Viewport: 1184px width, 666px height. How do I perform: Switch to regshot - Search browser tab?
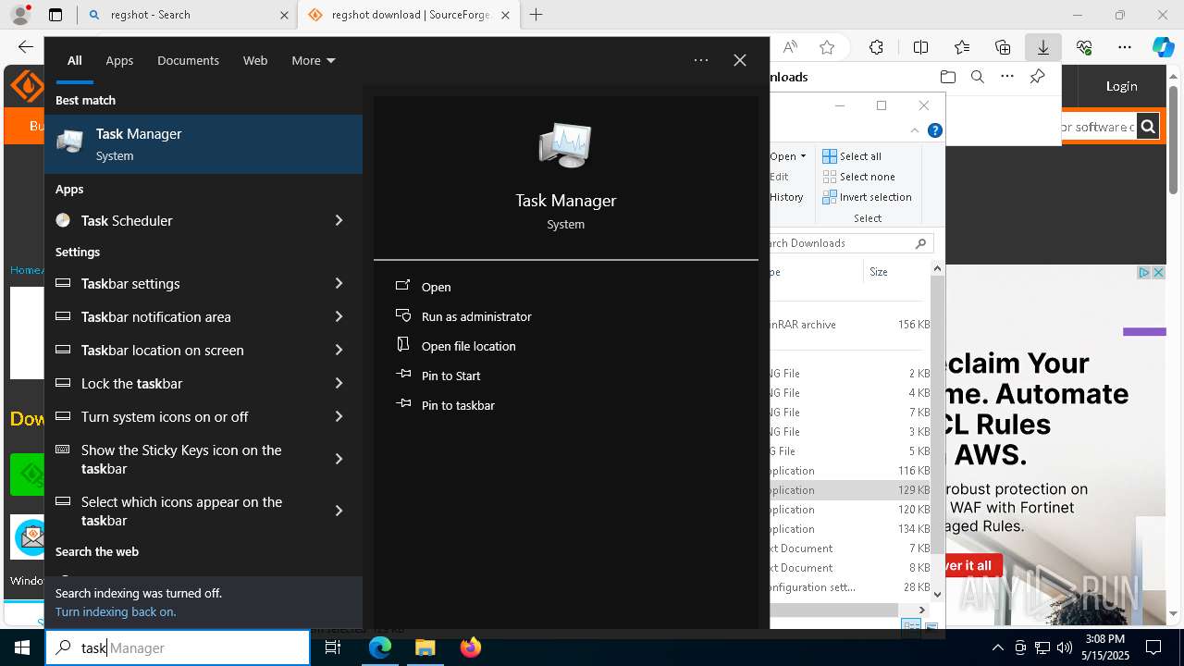(189, 15)
